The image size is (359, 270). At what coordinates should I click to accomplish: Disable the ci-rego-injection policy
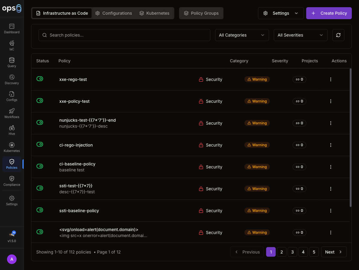[x=40, y=144]
